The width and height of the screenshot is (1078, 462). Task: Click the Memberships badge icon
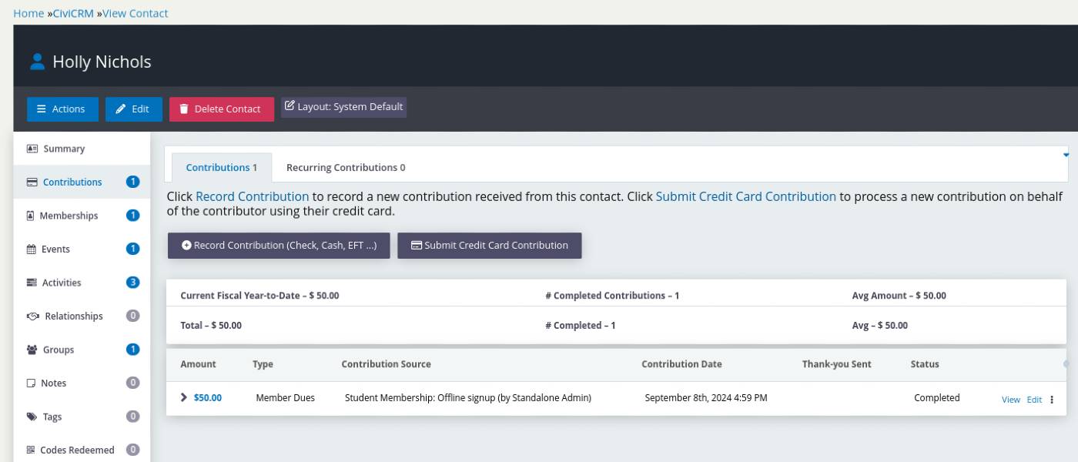[30, 216]
